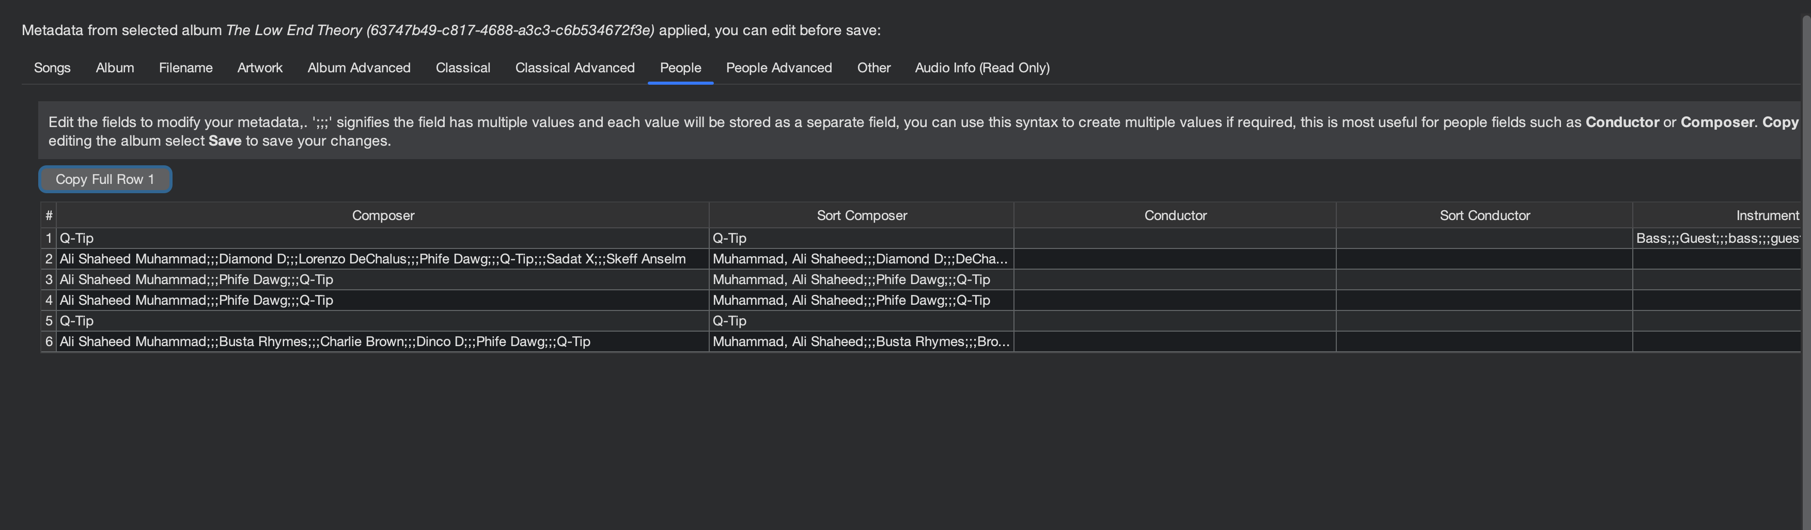1811x530 pixels.
Task: Select the # column header
Action: tap(49, 215)
